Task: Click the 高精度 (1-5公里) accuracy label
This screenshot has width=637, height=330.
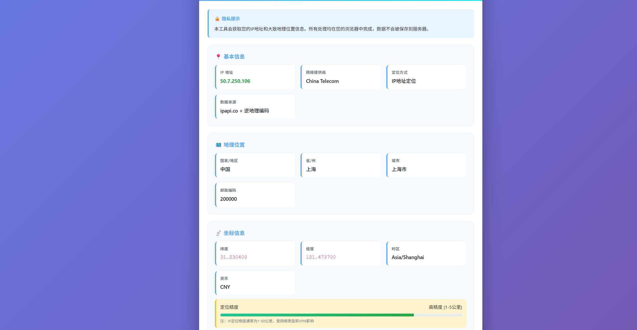Action: tap(445, 307)
